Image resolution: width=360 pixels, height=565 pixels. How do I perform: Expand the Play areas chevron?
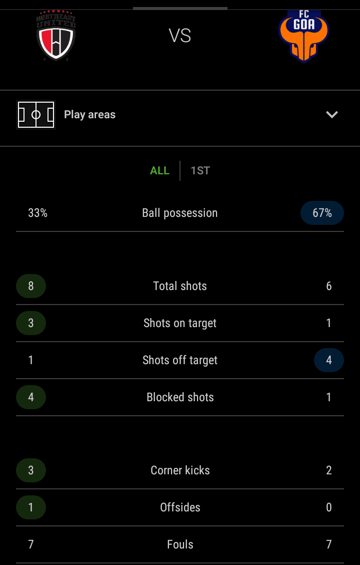pos(332,115)
